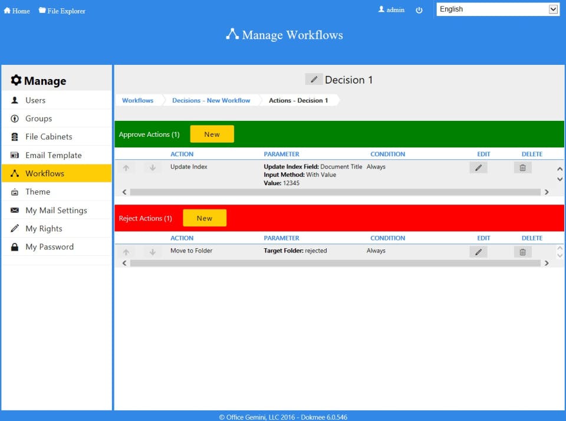Click the power logout icon
The width and height of the screenshot is (566, 421).
coord(419,10)
